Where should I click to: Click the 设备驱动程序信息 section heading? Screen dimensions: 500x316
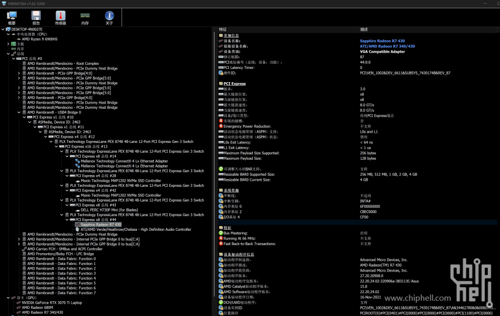(239, 254)
